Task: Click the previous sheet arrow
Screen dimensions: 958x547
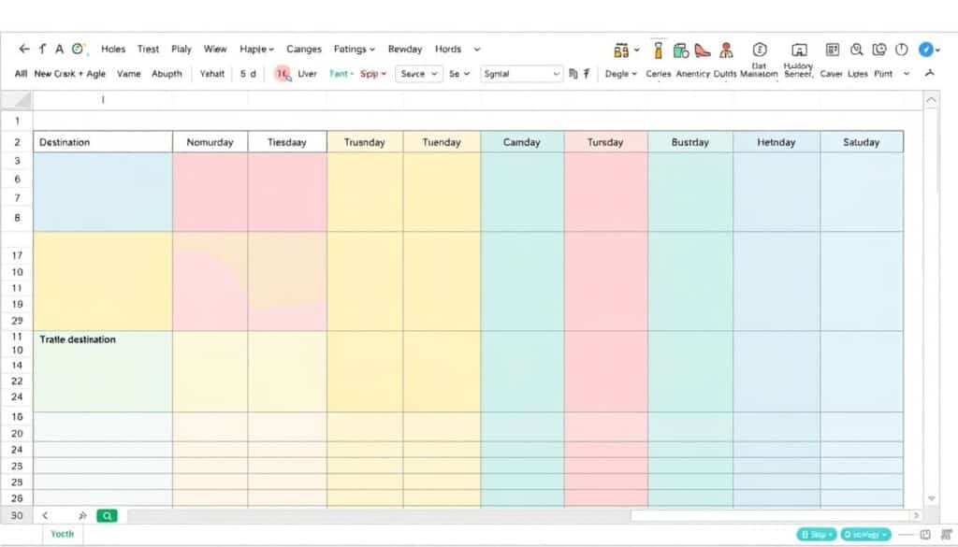Action: (45, 516)
